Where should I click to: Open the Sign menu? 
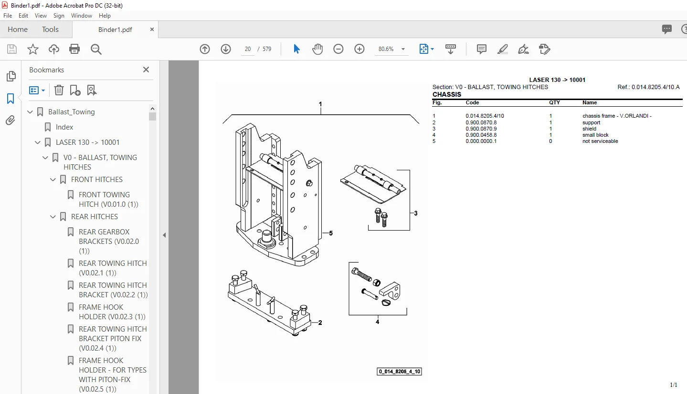point(59,16)
